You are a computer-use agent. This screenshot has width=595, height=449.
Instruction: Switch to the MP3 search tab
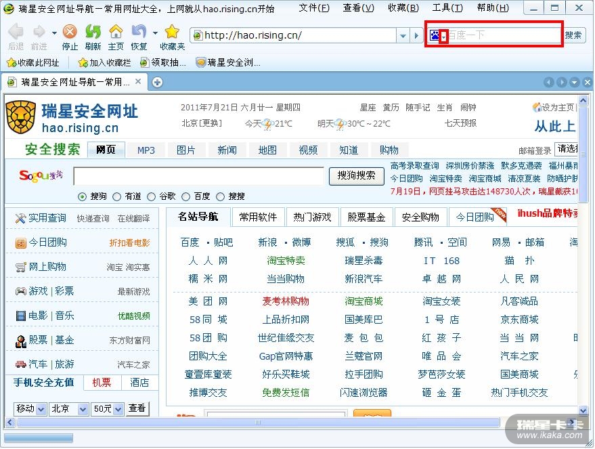point(146,150)
